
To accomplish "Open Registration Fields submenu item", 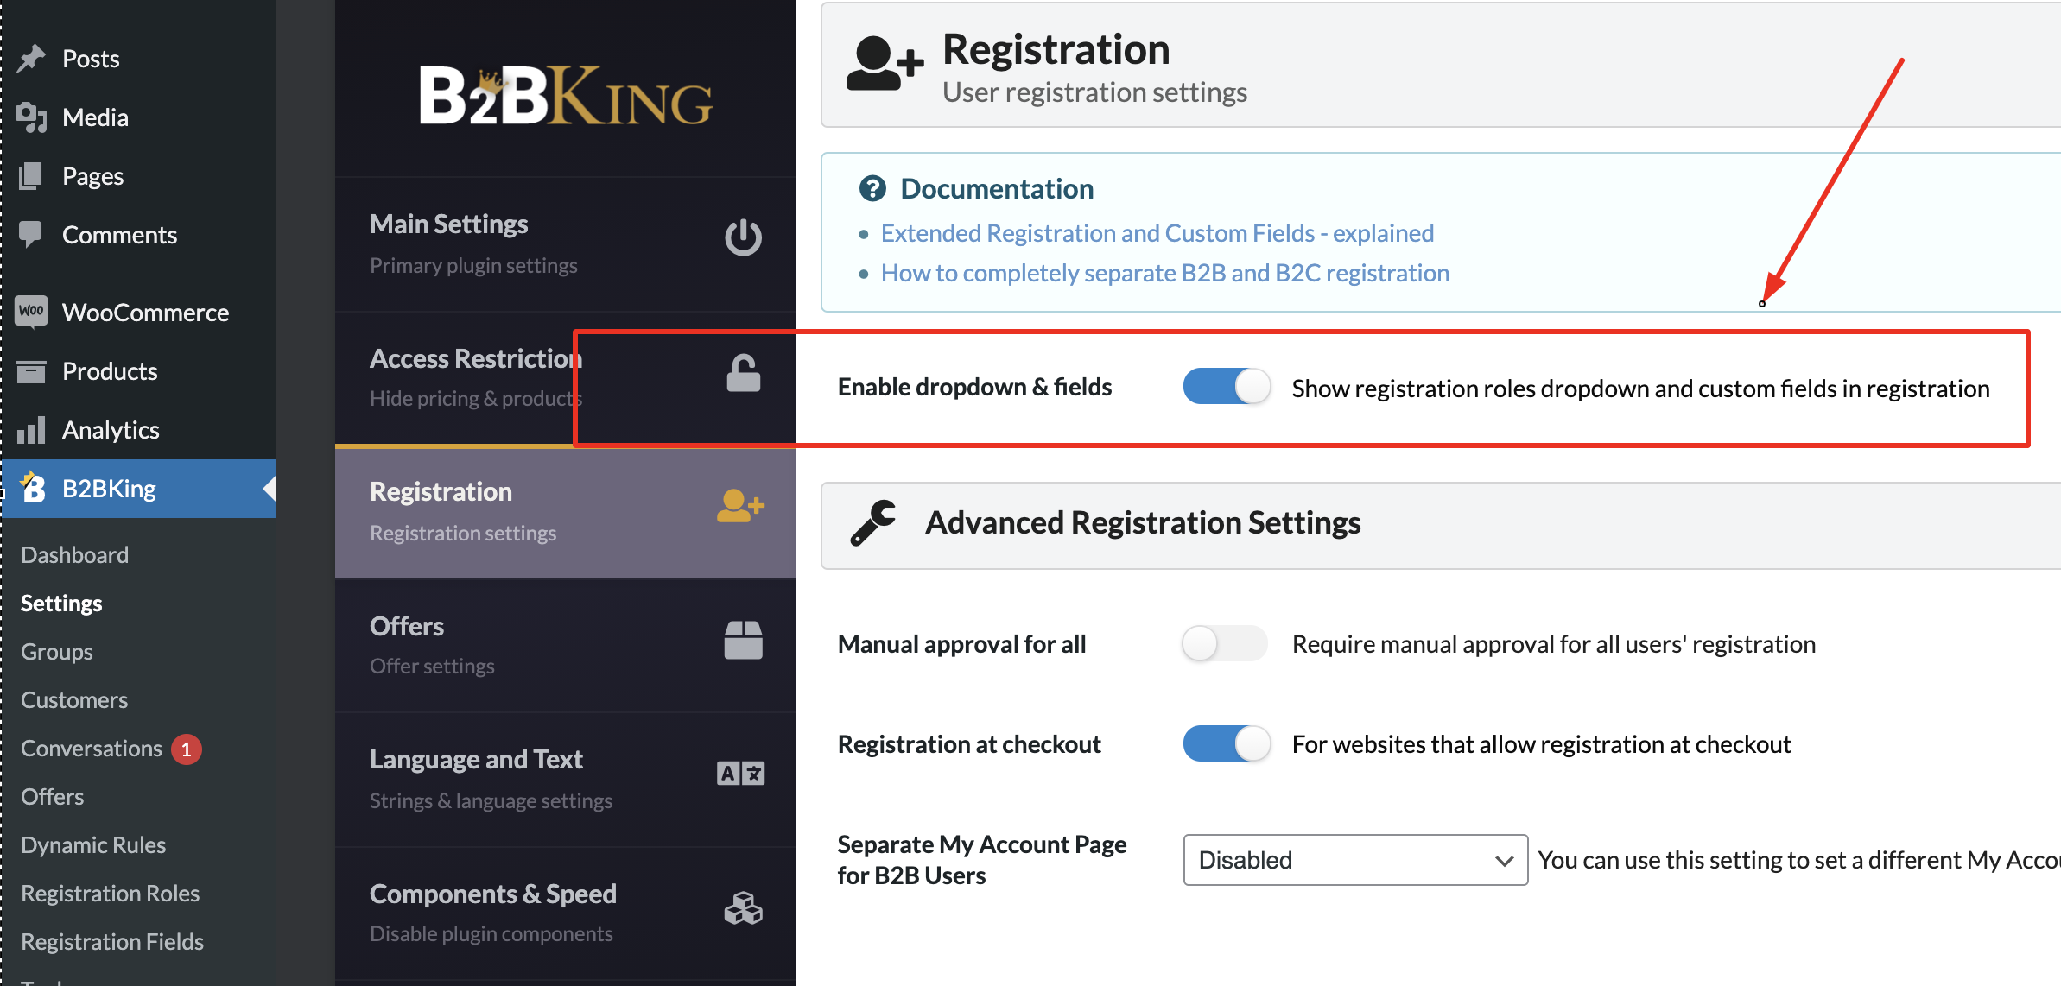I will tap(112, 941).
